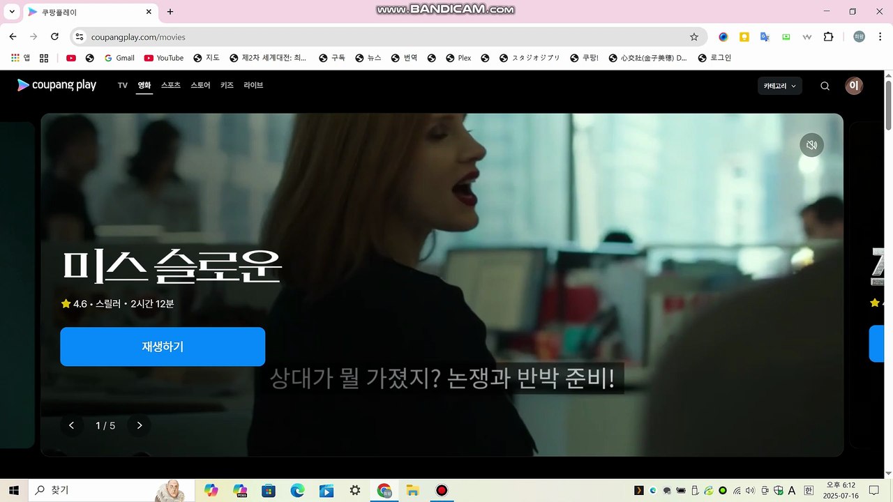
Task: Open the Windows Start menu
Action: [13, 490]
